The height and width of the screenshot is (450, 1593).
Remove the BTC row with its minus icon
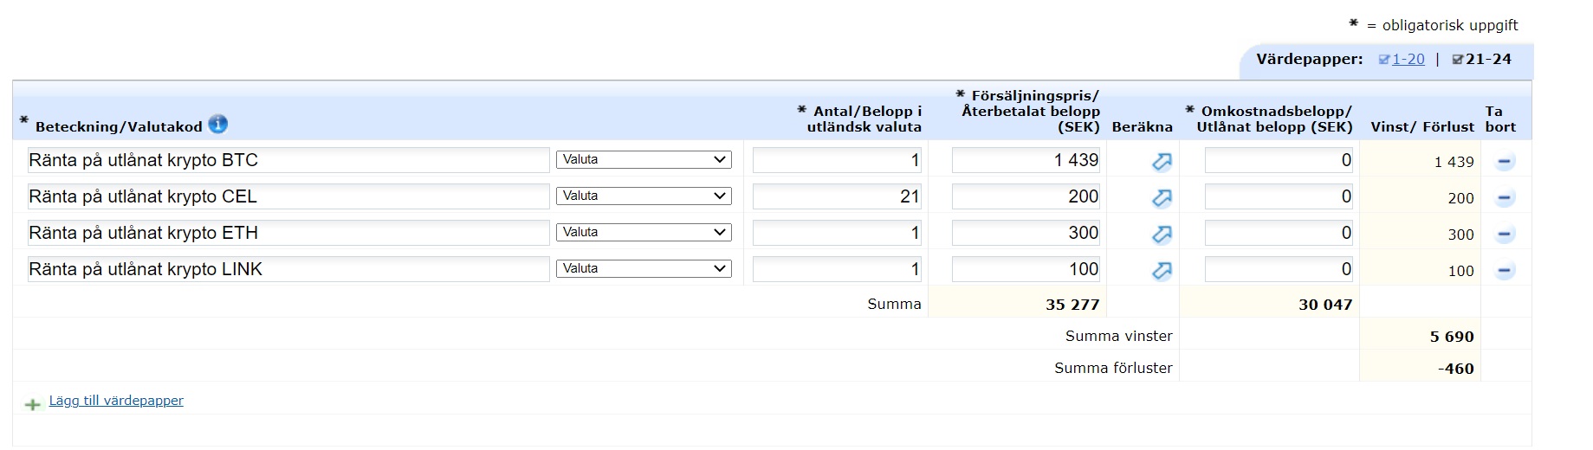(x=1505, y=162)
